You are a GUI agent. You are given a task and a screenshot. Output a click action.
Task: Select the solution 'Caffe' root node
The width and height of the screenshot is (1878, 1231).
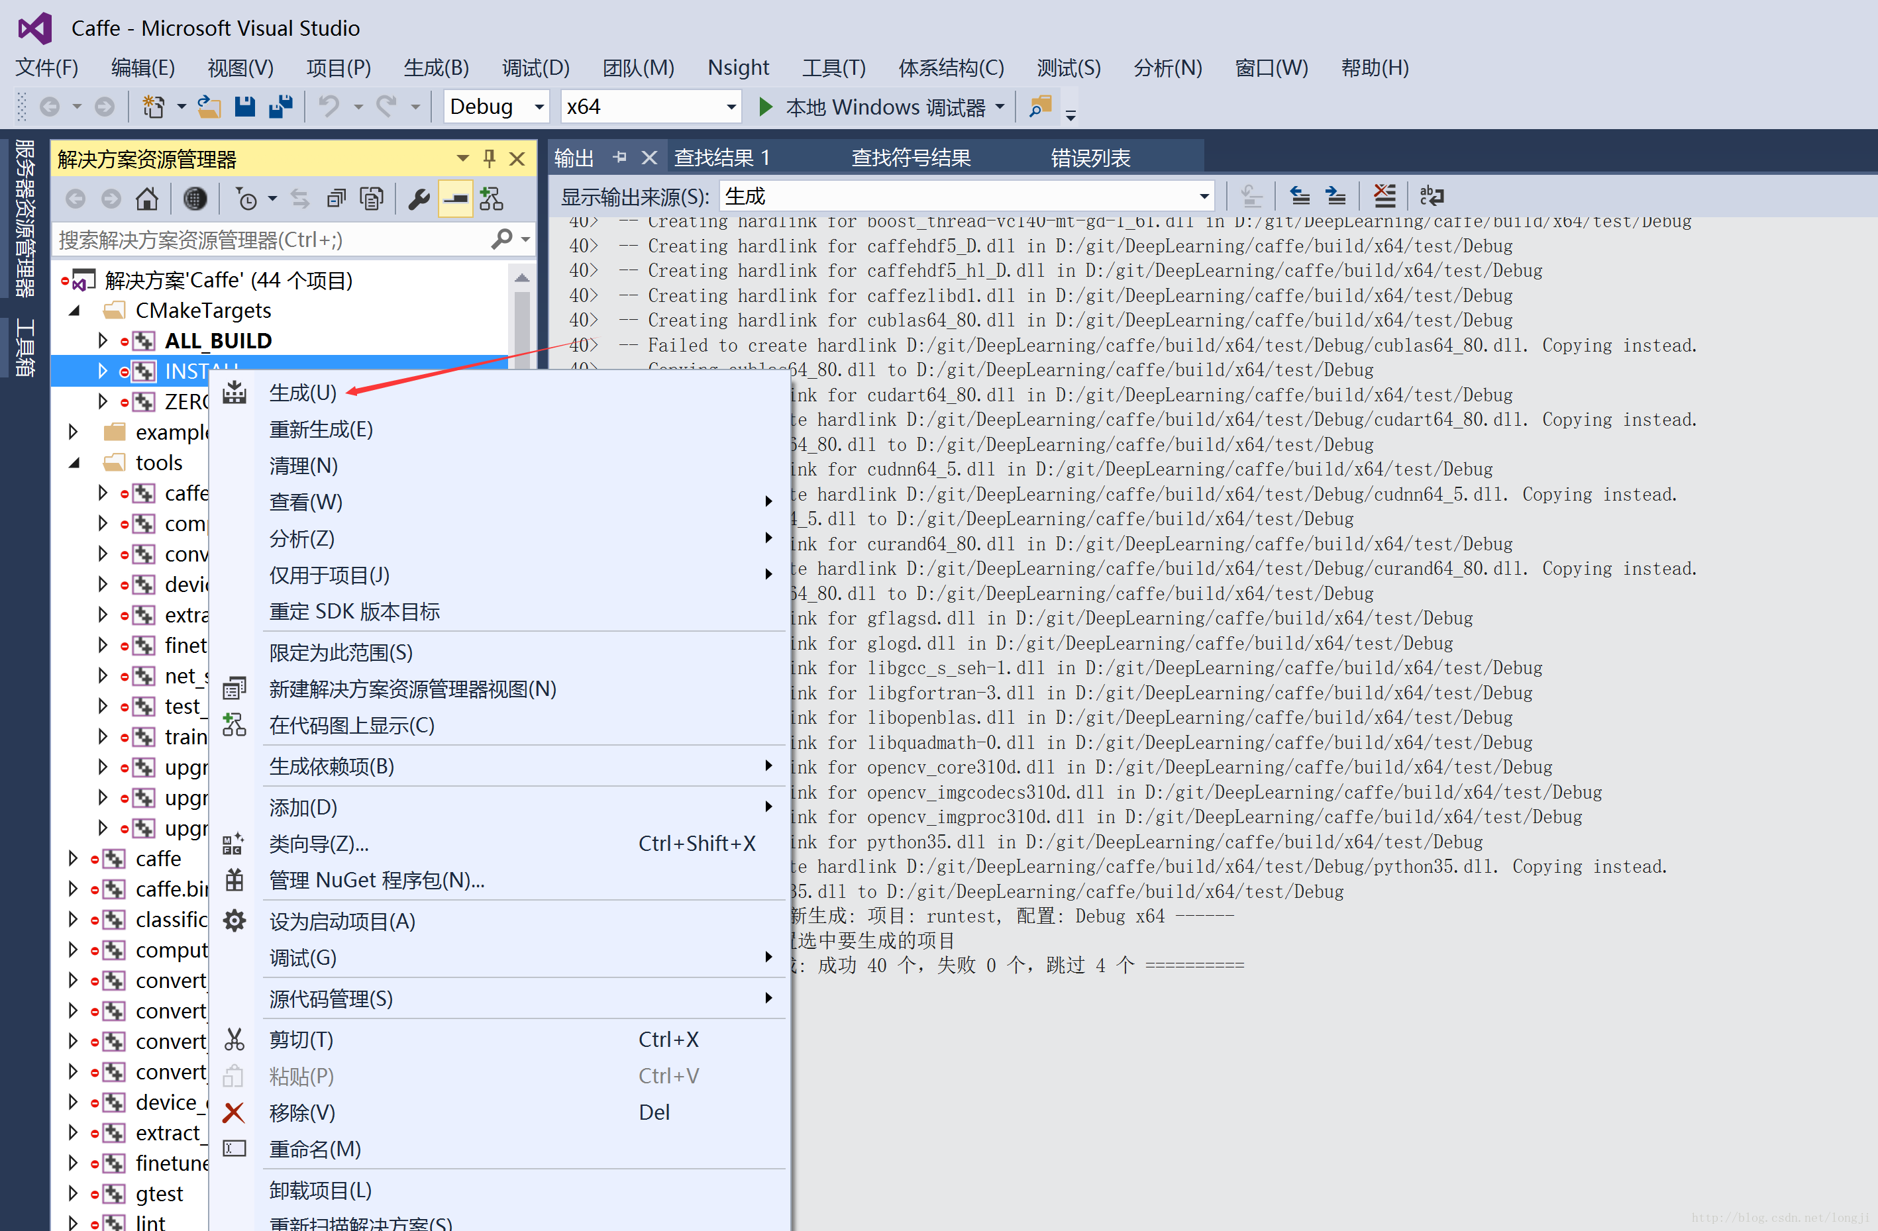[229, 281]
